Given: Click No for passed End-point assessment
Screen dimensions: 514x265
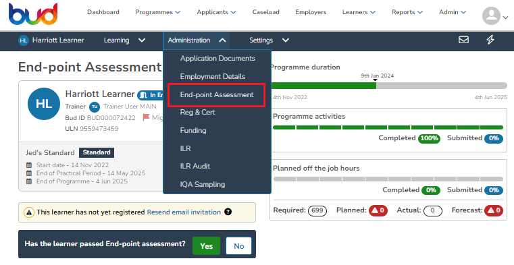Looking at the screenshot, I should (x=238, y=246).
